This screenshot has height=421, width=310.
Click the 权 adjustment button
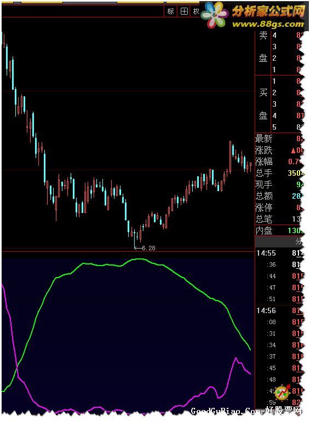pos(196,11)
